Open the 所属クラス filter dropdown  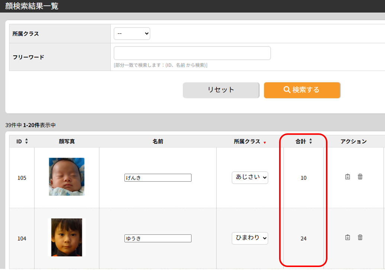click(x=132, y=33)
